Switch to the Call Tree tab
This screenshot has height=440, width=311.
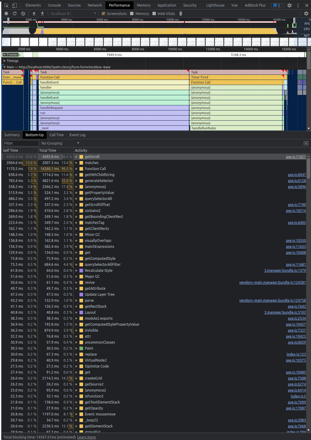[x=56, y=135]
